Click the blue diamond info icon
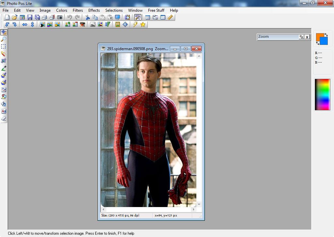This screenshot has width=334, height=237. (125, 24)
